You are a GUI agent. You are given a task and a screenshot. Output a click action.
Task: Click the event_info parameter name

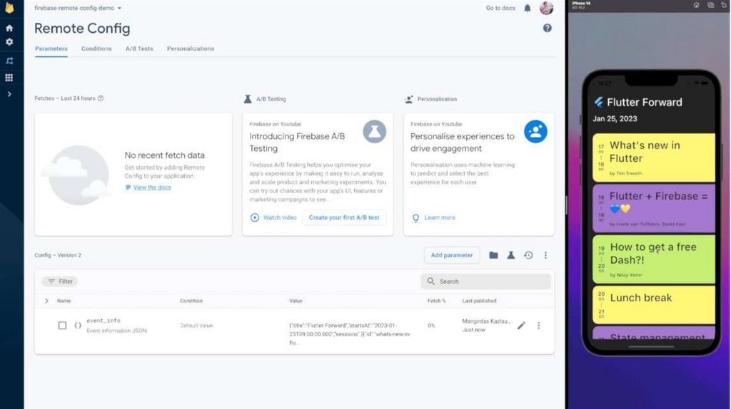pos(104,321)
